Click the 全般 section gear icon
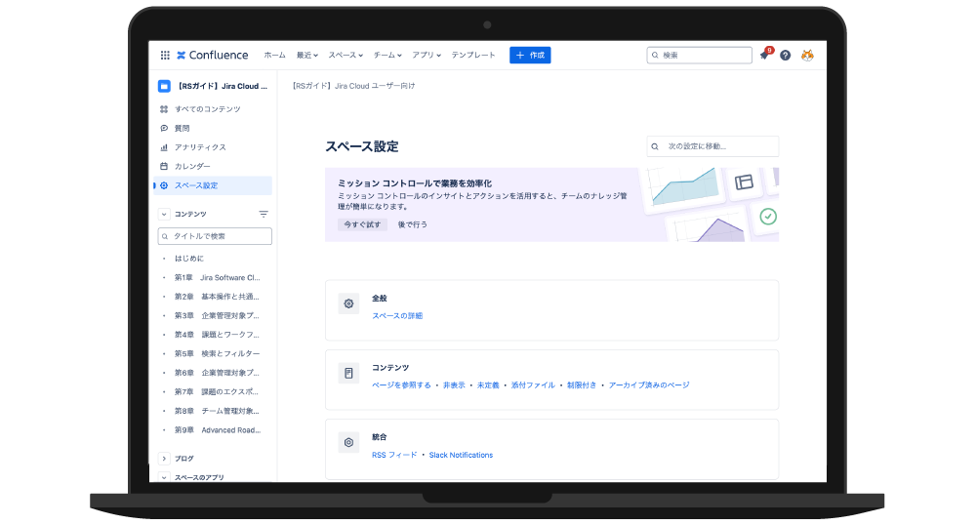Viewport: 976px width, 525px height. tap(348, 304)
